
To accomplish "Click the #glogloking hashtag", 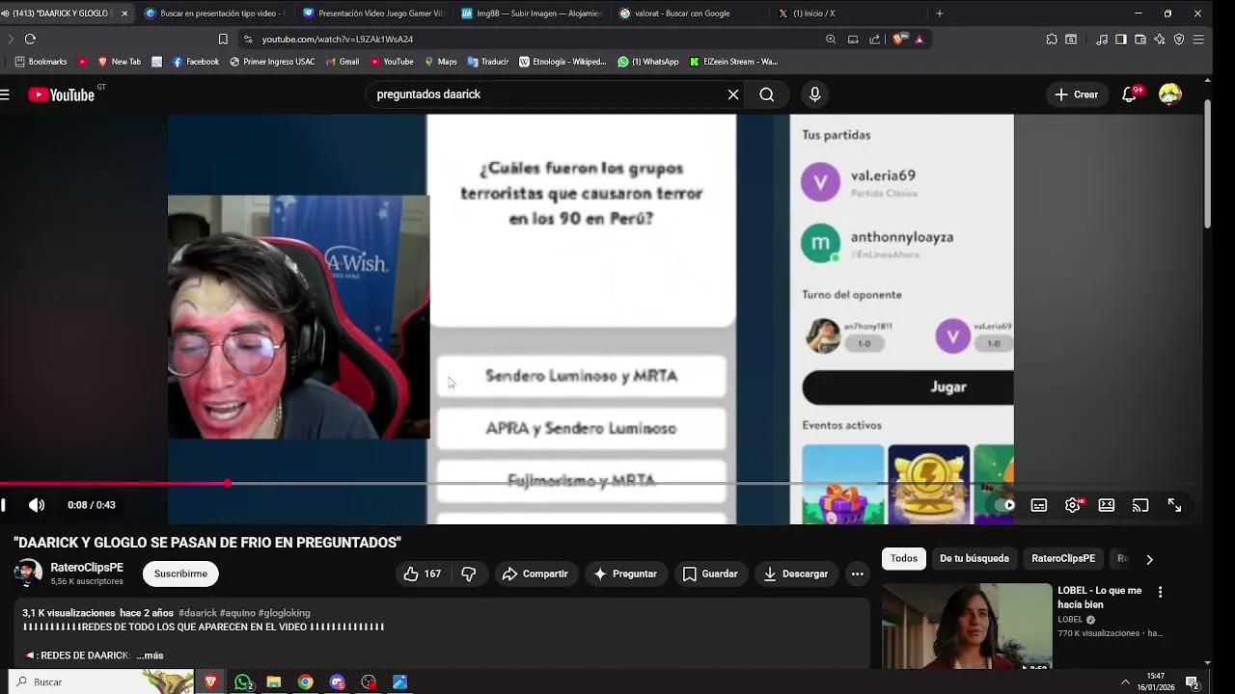I will tap(284, 613).
